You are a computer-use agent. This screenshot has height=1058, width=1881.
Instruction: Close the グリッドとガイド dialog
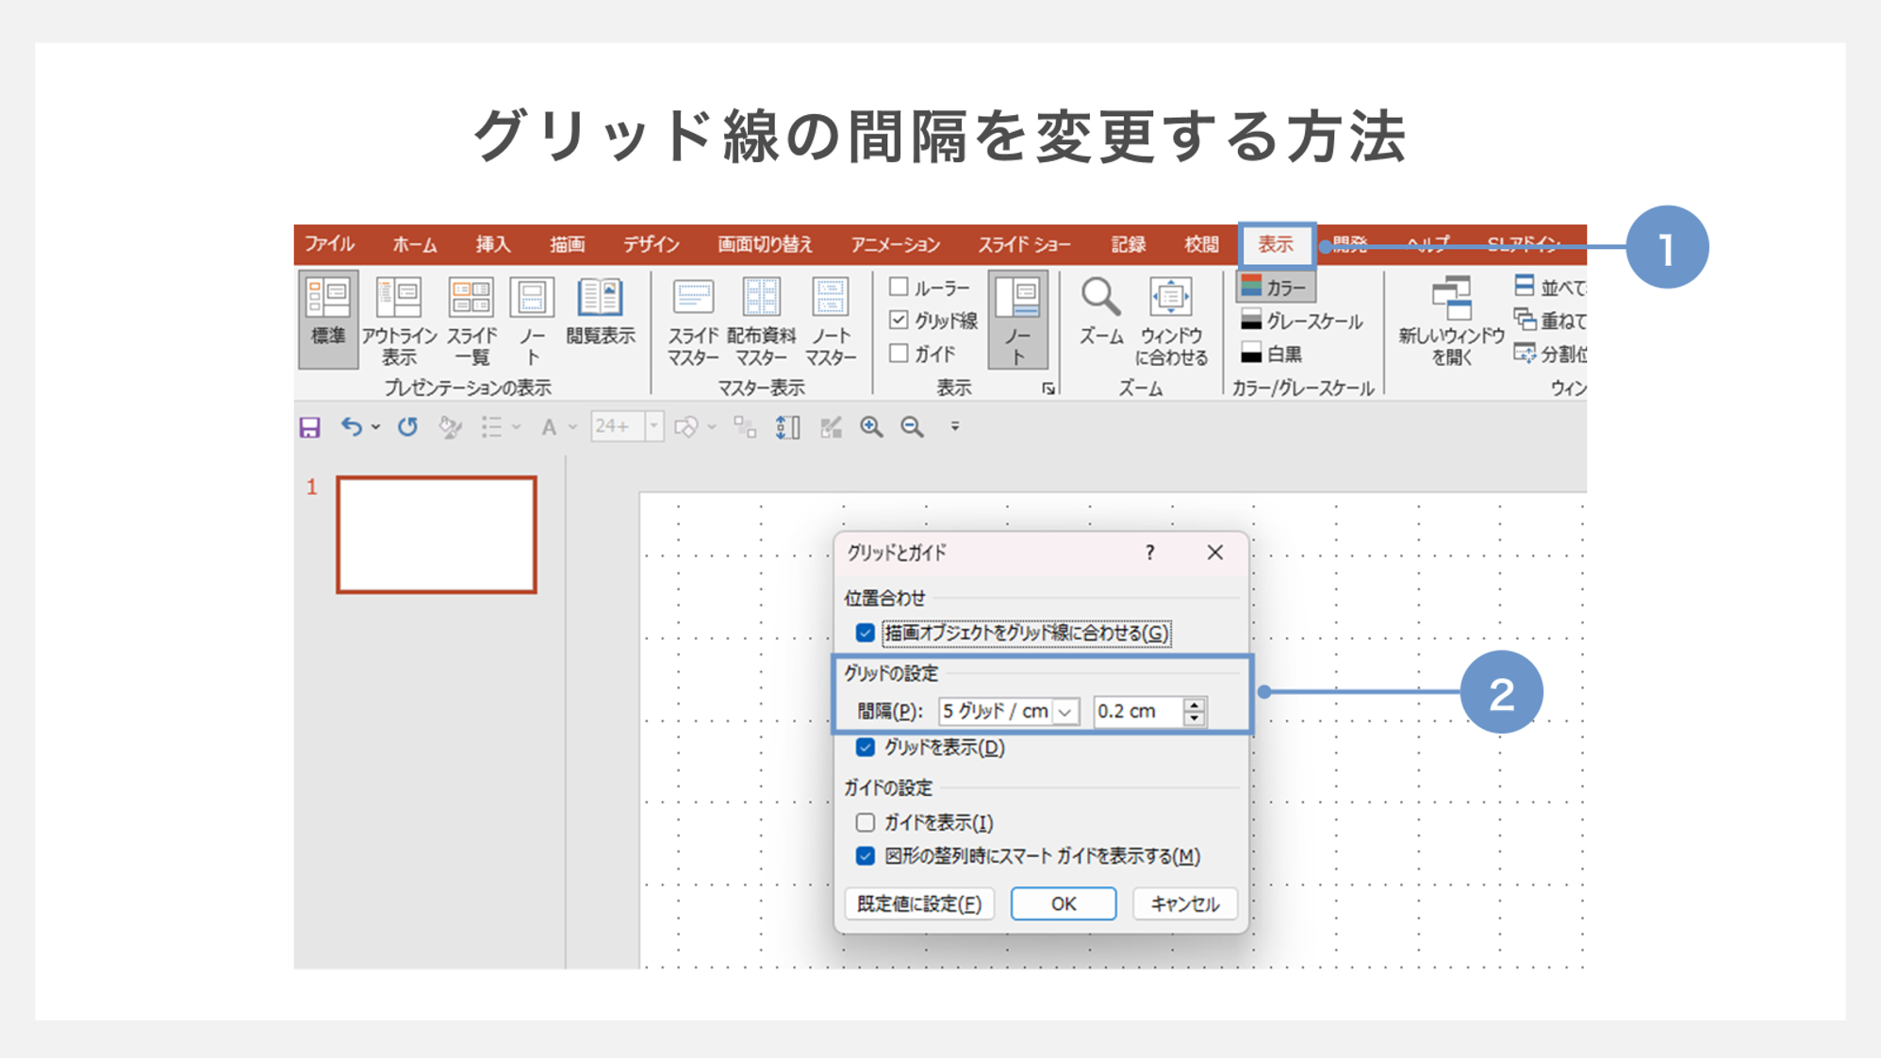point(1215,553)
